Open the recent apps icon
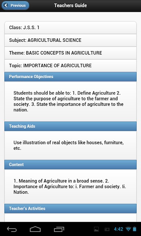 coord(59,229)
